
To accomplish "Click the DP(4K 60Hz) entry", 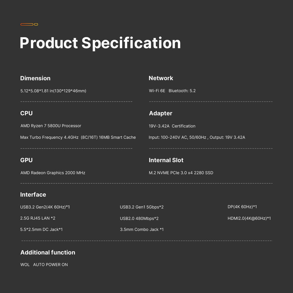I will (242, 207).
